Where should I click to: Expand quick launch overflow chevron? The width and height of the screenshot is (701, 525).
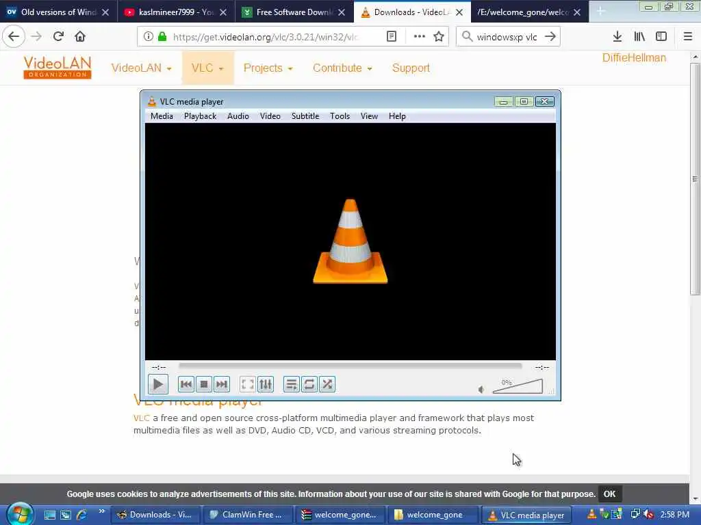pos(101,511)
